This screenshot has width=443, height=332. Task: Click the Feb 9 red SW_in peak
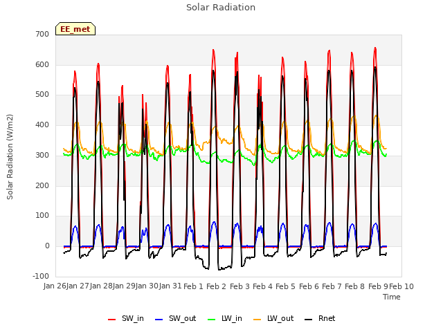coord(375,48)
